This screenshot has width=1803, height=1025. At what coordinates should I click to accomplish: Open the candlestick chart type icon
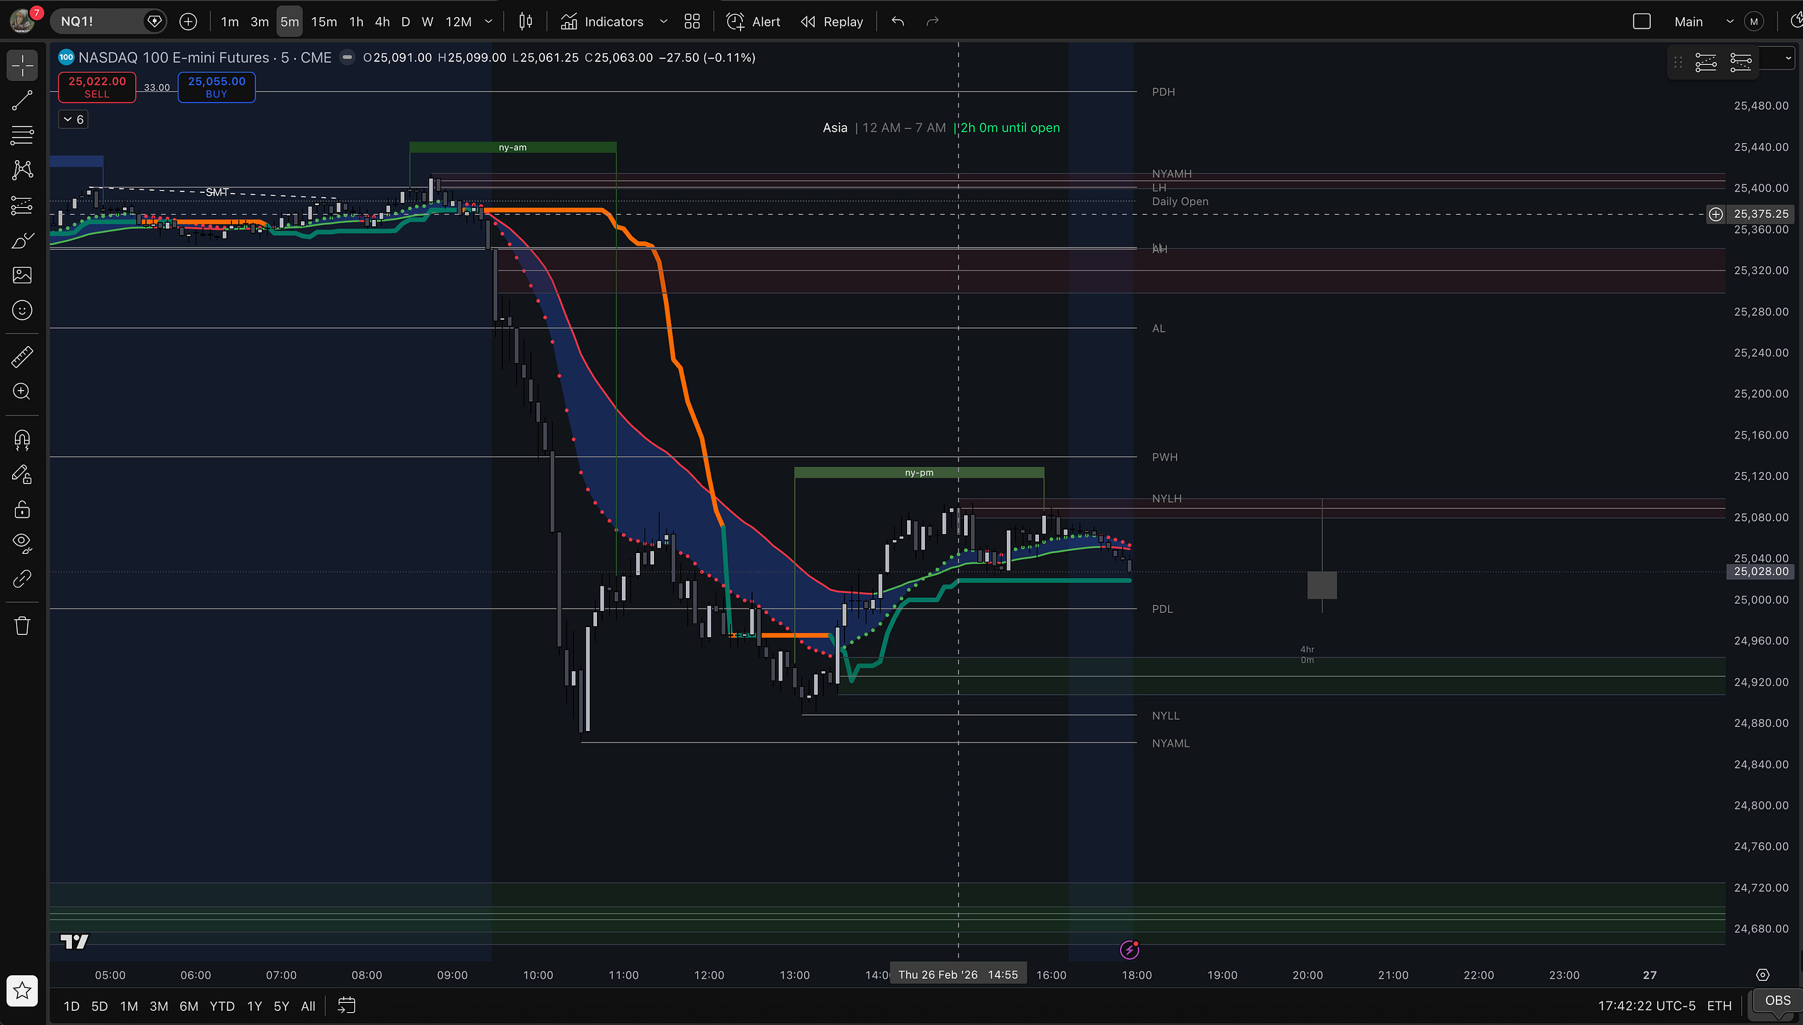pos(526,21)
